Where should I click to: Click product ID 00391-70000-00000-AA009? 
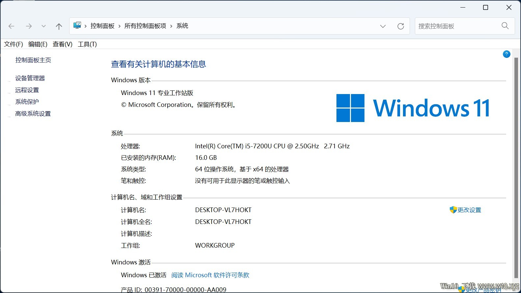pos(186,290)
